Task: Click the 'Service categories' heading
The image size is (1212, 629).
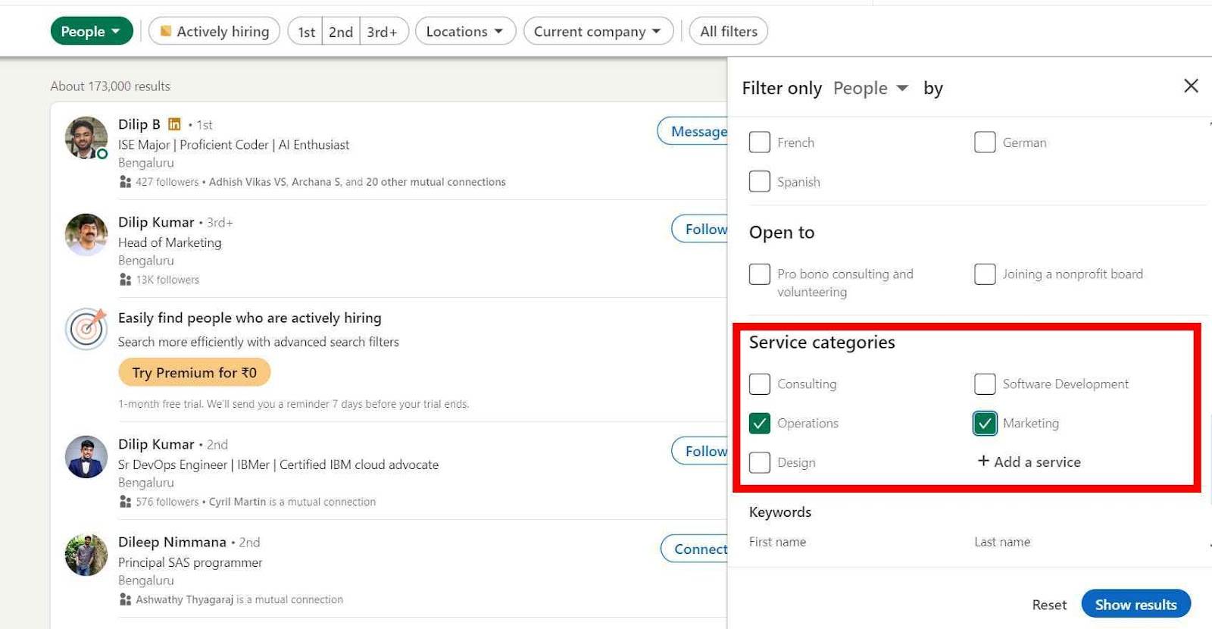Action: pos(822,343)
